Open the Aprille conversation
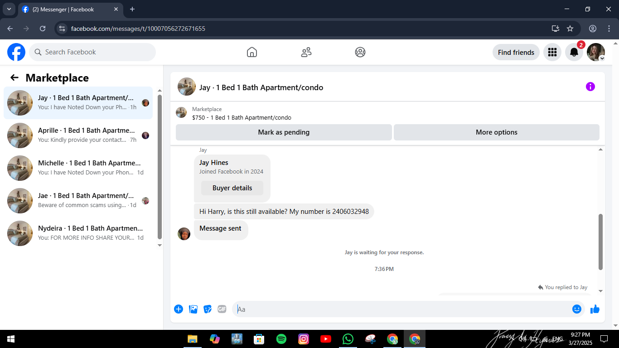 [x=78, y=135]
